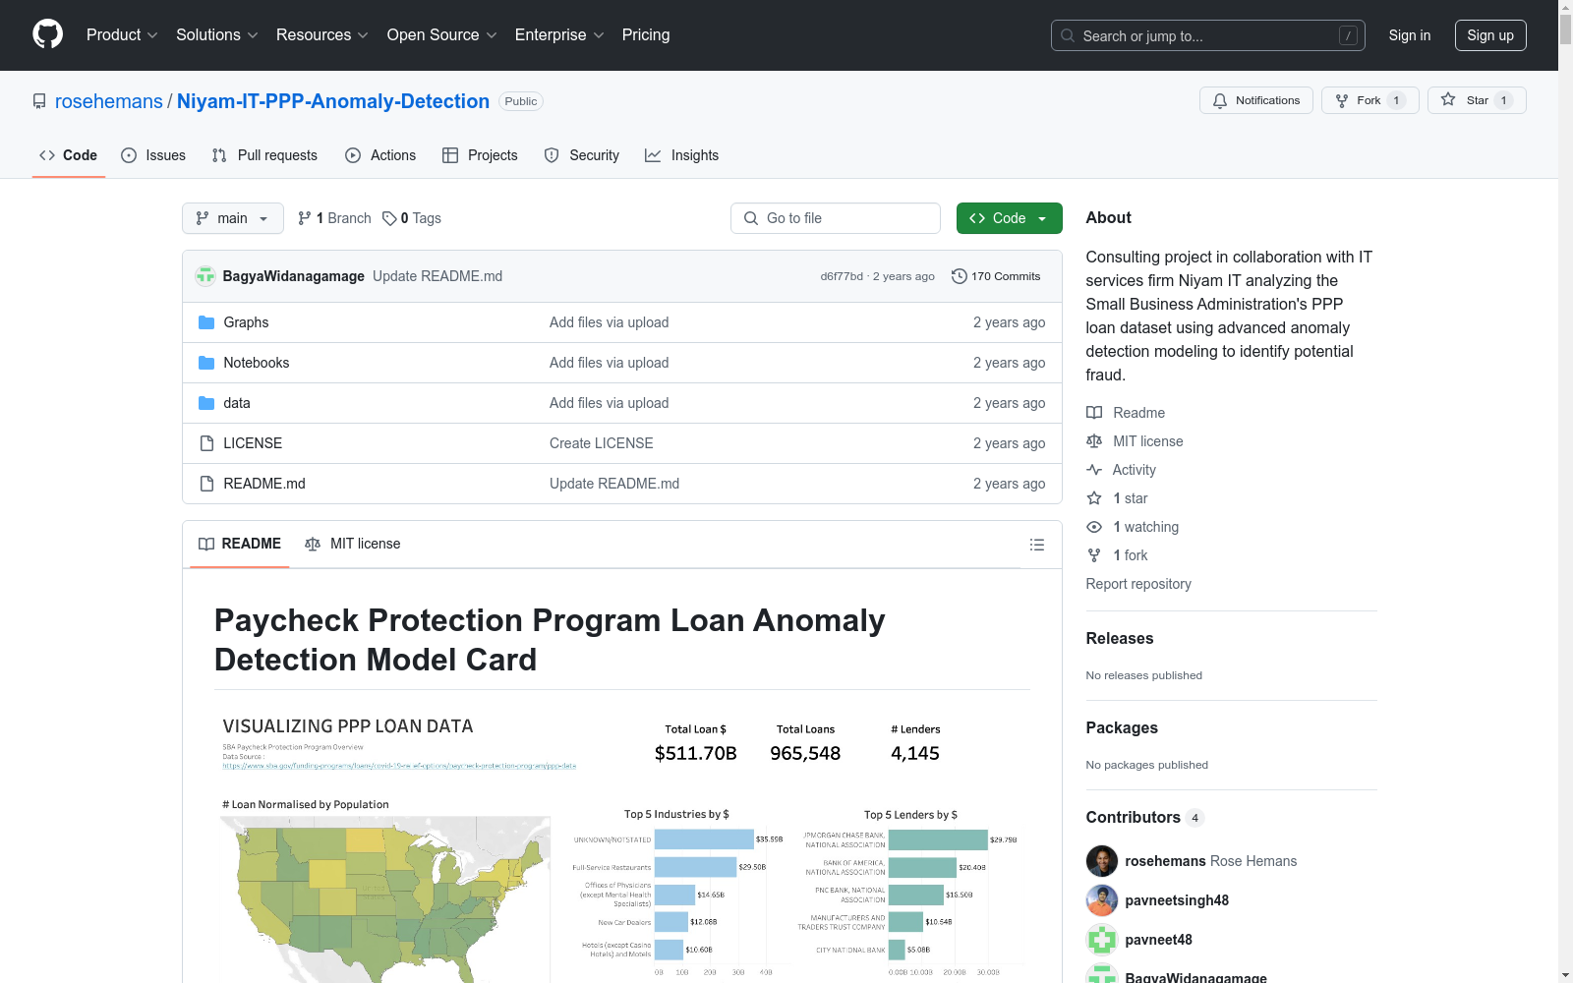View the 170 Commits history
The image size is (1573, 983).
pos(996,276)
